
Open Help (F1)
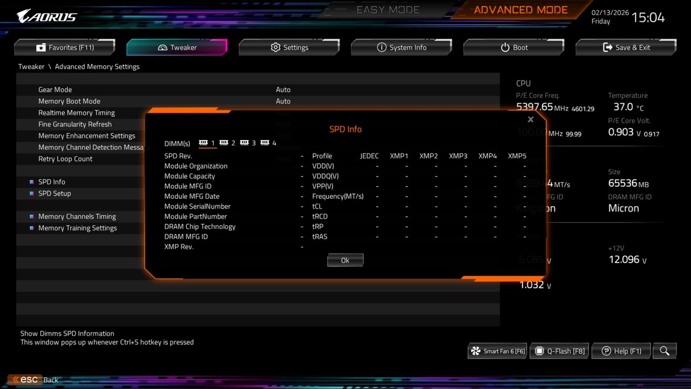point(621,351)
